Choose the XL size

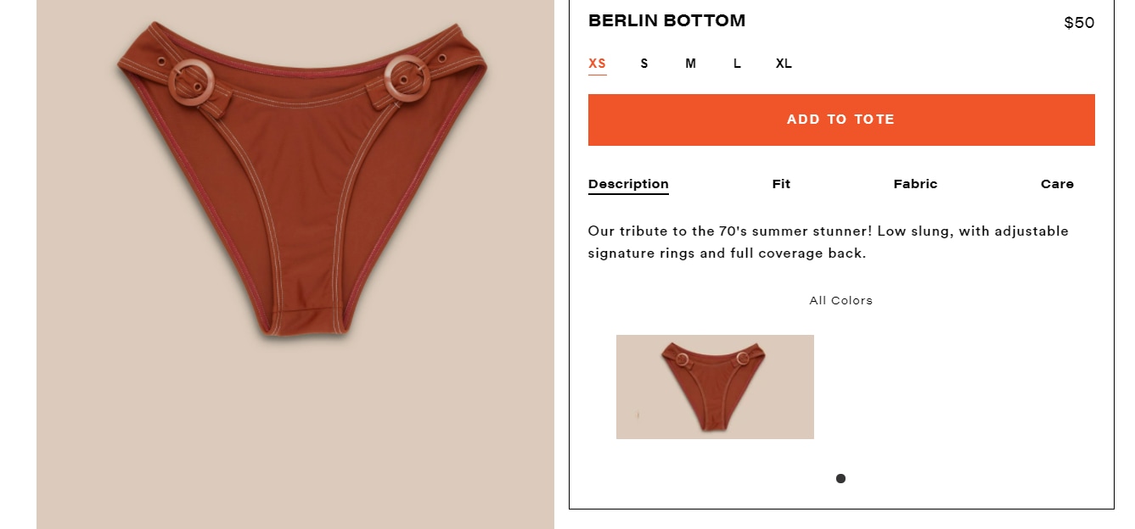pos(784,64)
